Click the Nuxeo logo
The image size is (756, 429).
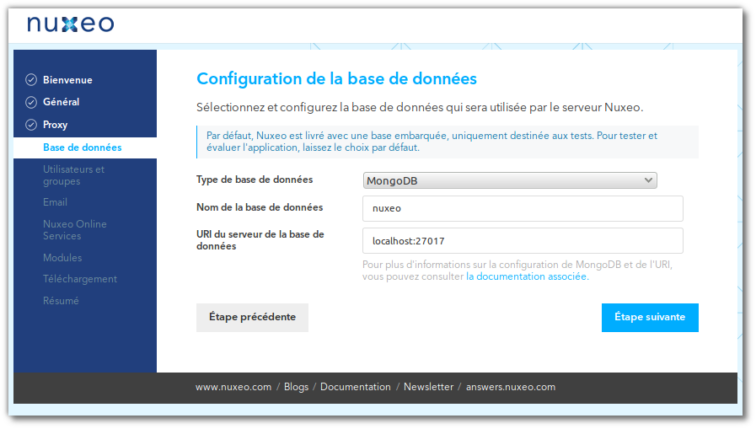[x=71, y=24]
